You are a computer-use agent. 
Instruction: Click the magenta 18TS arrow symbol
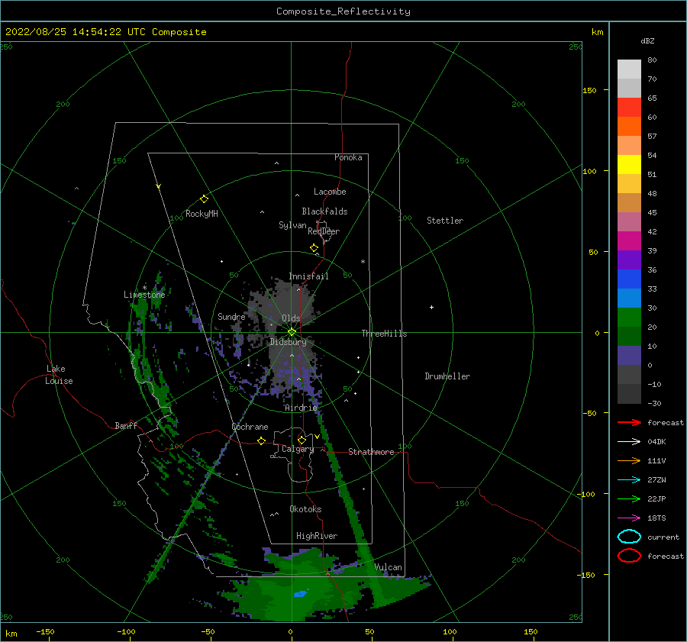tap(629, 518)
